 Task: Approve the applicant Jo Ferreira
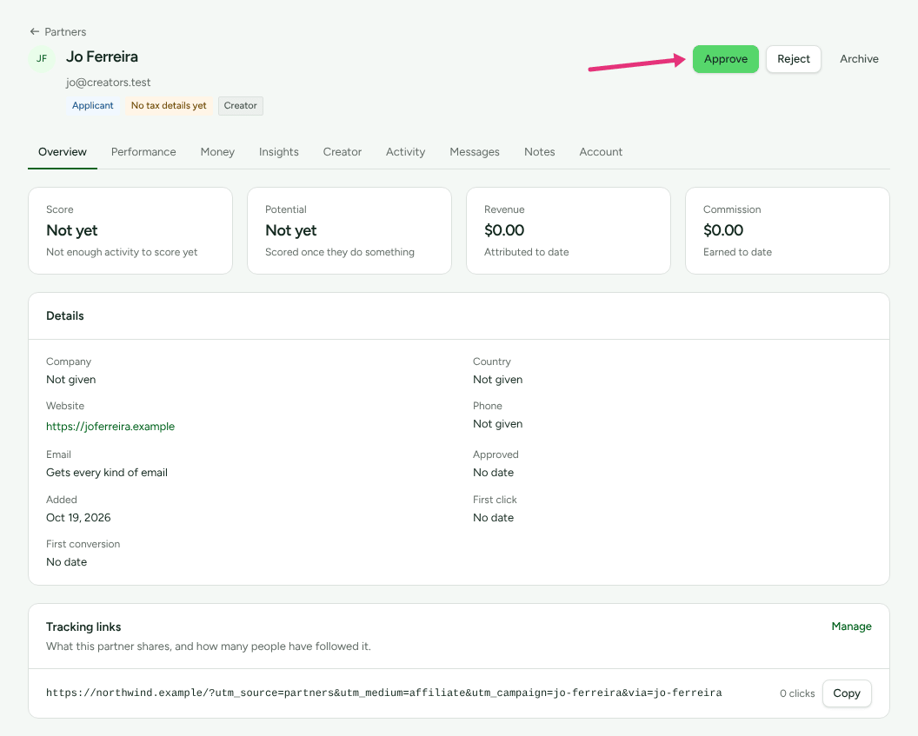(x=725, y=59)
